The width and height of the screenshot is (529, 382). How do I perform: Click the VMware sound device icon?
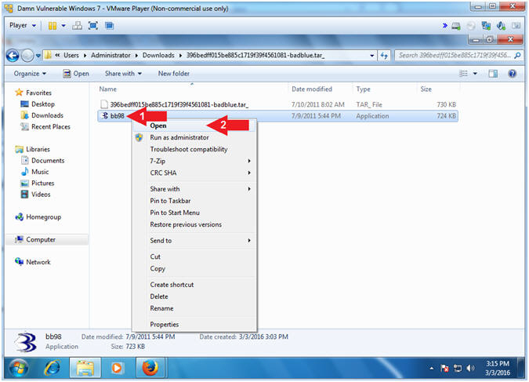(x=501, y=26)
